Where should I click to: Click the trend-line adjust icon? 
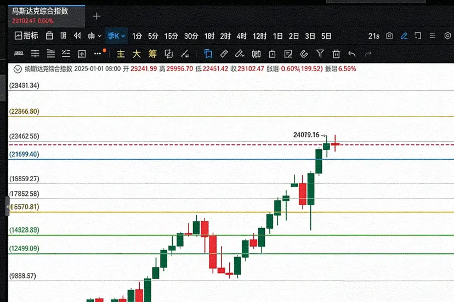pyautogui.click(x=185, y=54)
